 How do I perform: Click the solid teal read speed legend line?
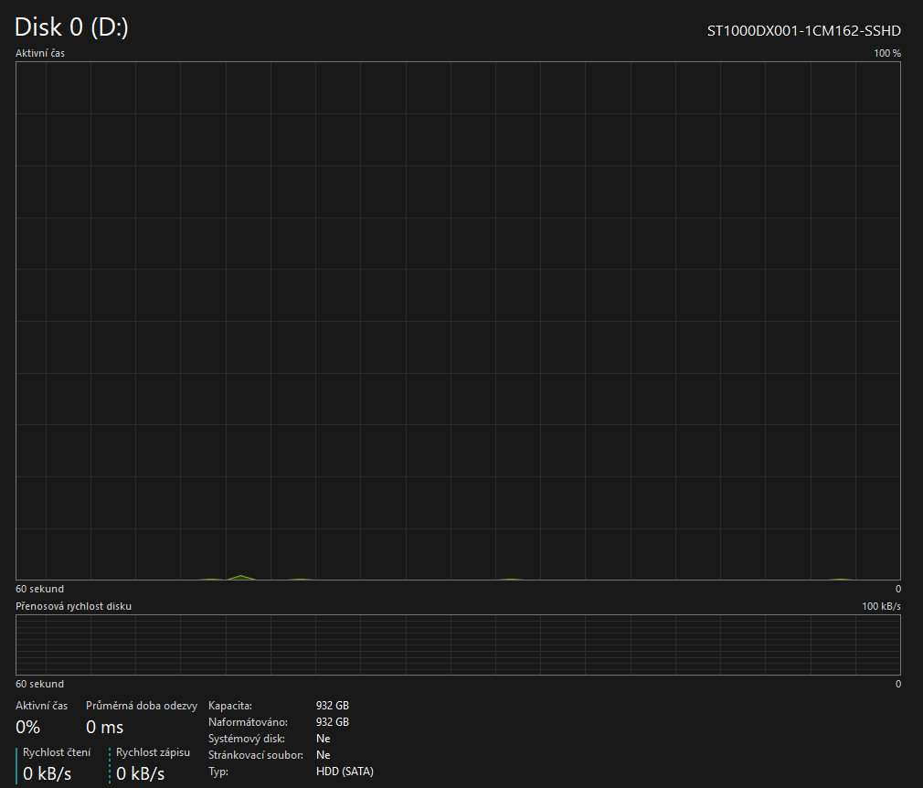click(x=16, y=765)
